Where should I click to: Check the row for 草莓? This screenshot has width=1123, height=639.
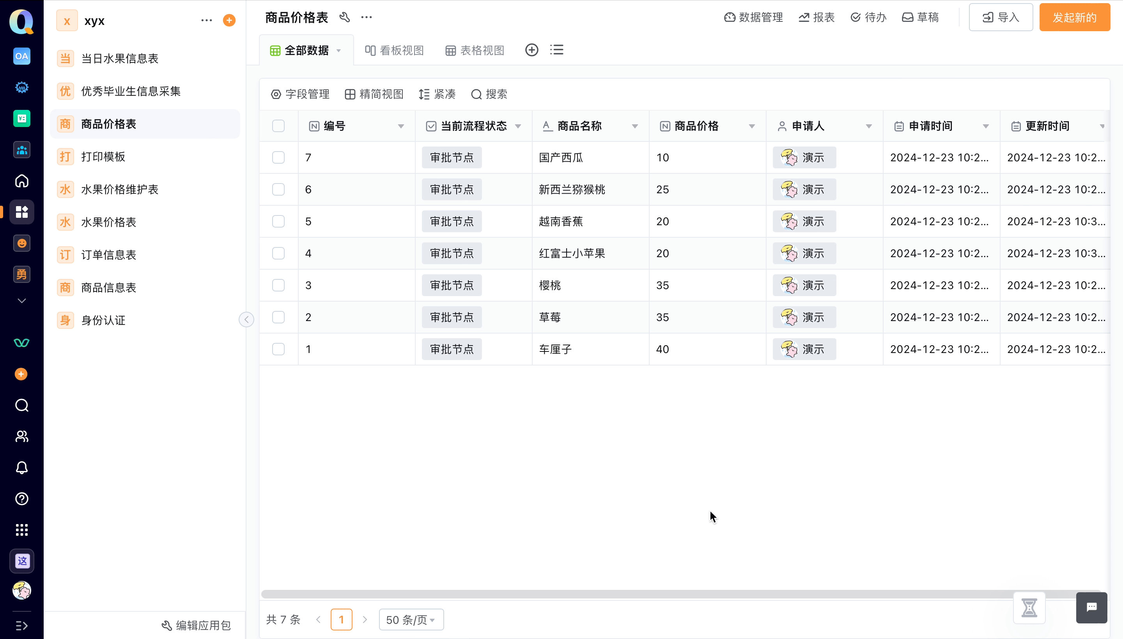(278, 317)
